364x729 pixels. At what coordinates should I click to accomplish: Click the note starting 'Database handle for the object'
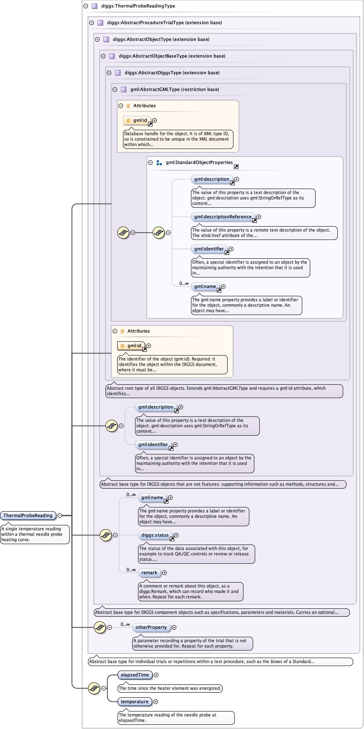tap(178, 139)
